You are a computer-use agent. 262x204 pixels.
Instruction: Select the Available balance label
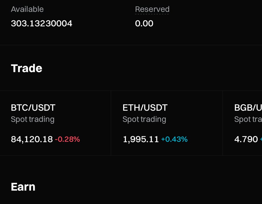(27, 9)
